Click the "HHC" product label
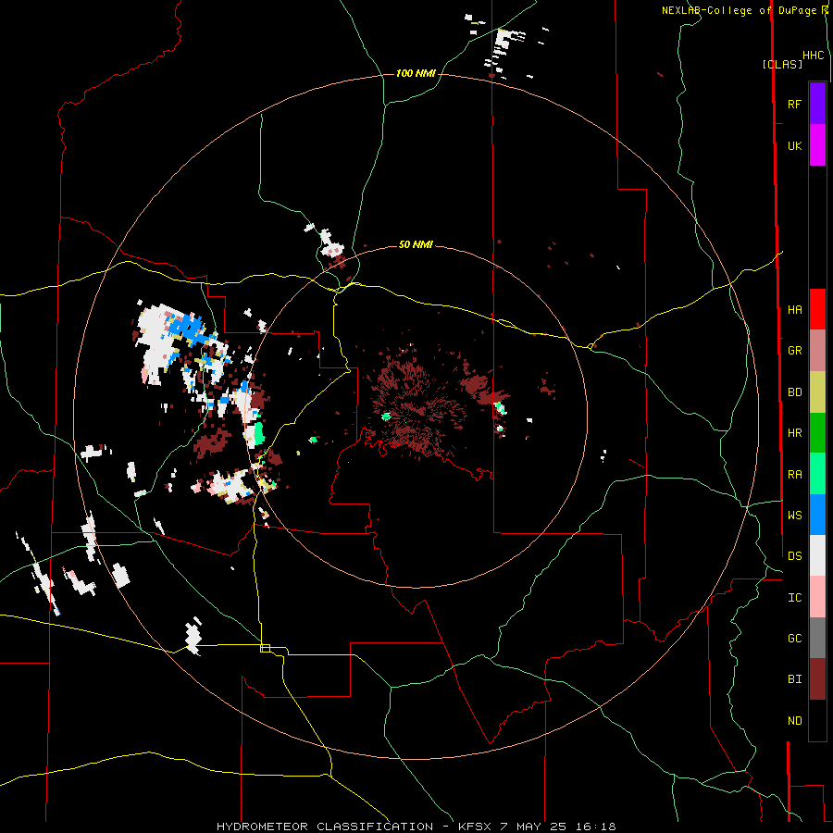The width and height of the screenshot is (833, 833). [814, 56]
